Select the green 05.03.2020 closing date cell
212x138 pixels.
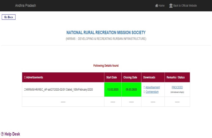pos(131,90)
